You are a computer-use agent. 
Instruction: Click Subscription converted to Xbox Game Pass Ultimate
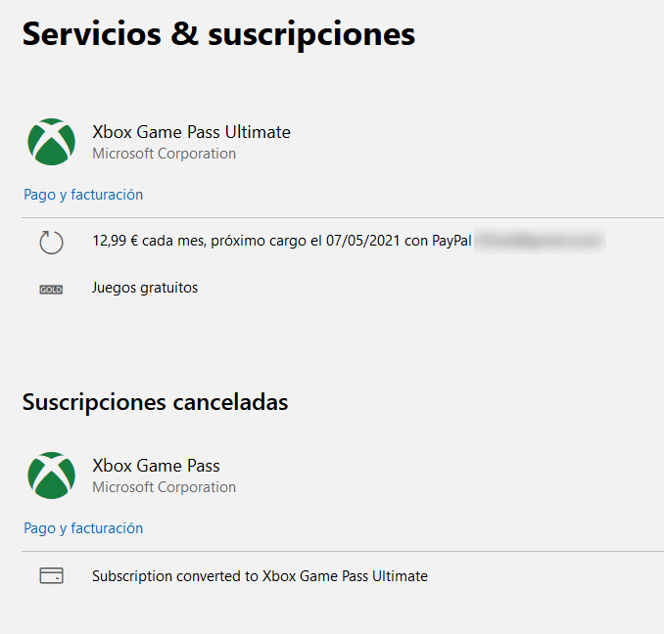260,576
